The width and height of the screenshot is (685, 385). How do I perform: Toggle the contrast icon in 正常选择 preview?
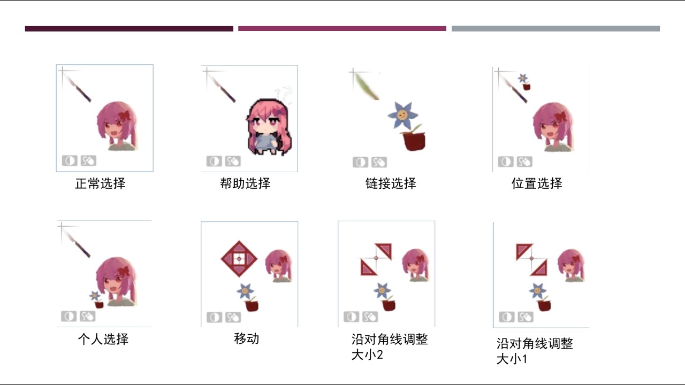70,160
